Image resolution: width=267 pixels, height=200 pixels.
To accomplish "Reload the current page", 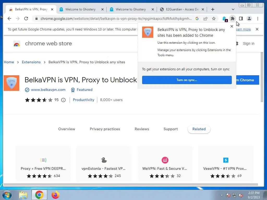I will tap(26, 18).
